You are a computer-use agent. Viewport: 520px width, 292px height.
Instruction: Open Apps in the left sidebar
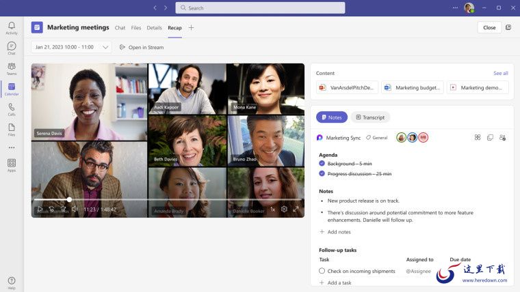click(12, 165)
